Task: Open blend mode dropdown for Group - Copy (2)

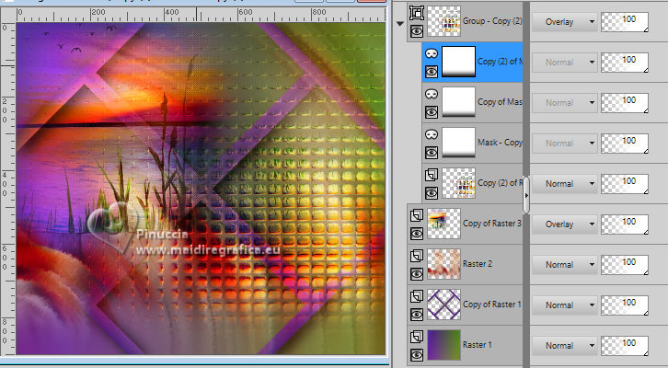Action: 565,22
